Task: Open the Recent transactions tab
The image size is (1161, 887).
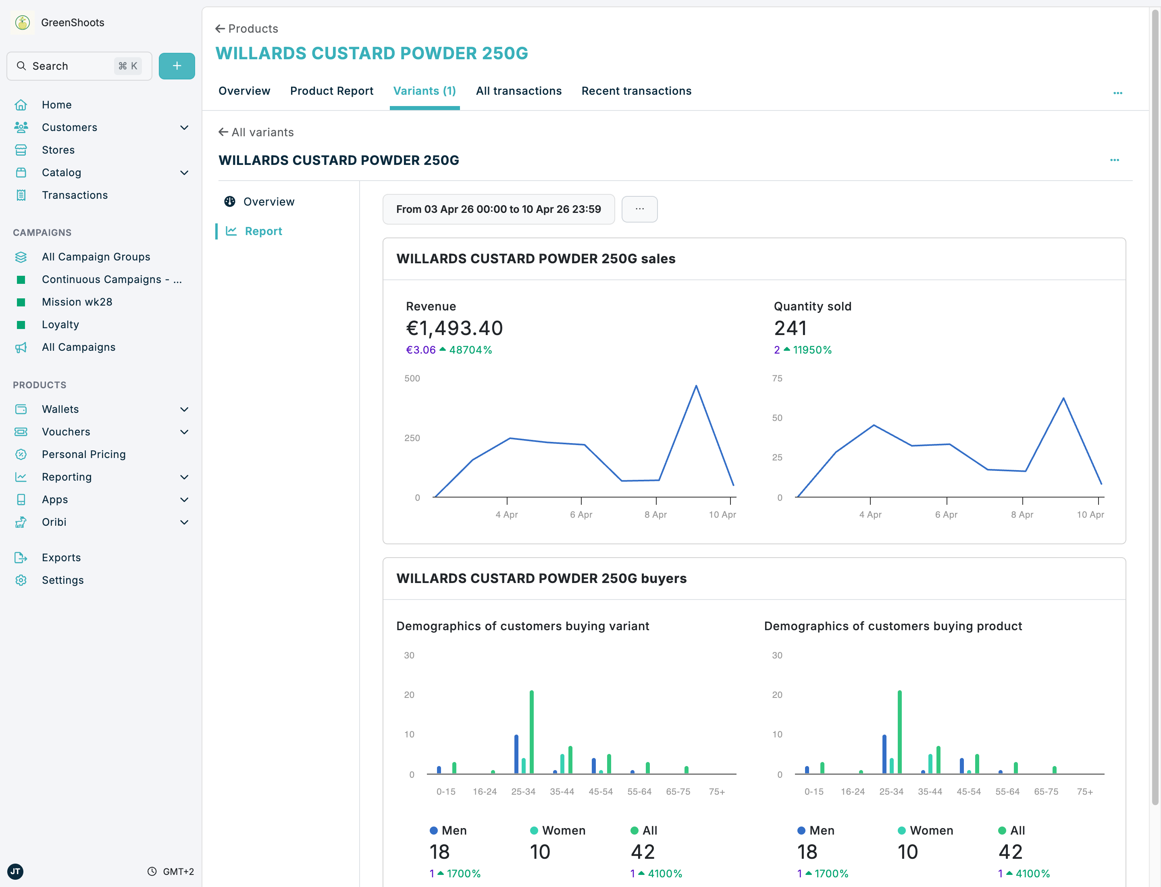Action: pos(636,91)
